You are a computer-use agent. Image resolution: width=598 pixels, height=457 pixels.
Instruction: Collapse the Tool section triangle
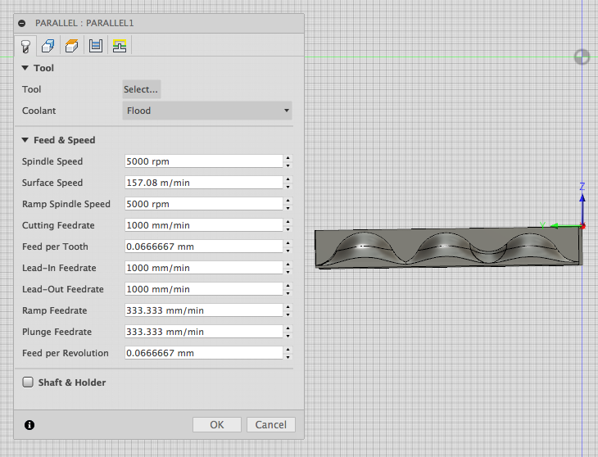pyautogui.click(x=25, y=68)
